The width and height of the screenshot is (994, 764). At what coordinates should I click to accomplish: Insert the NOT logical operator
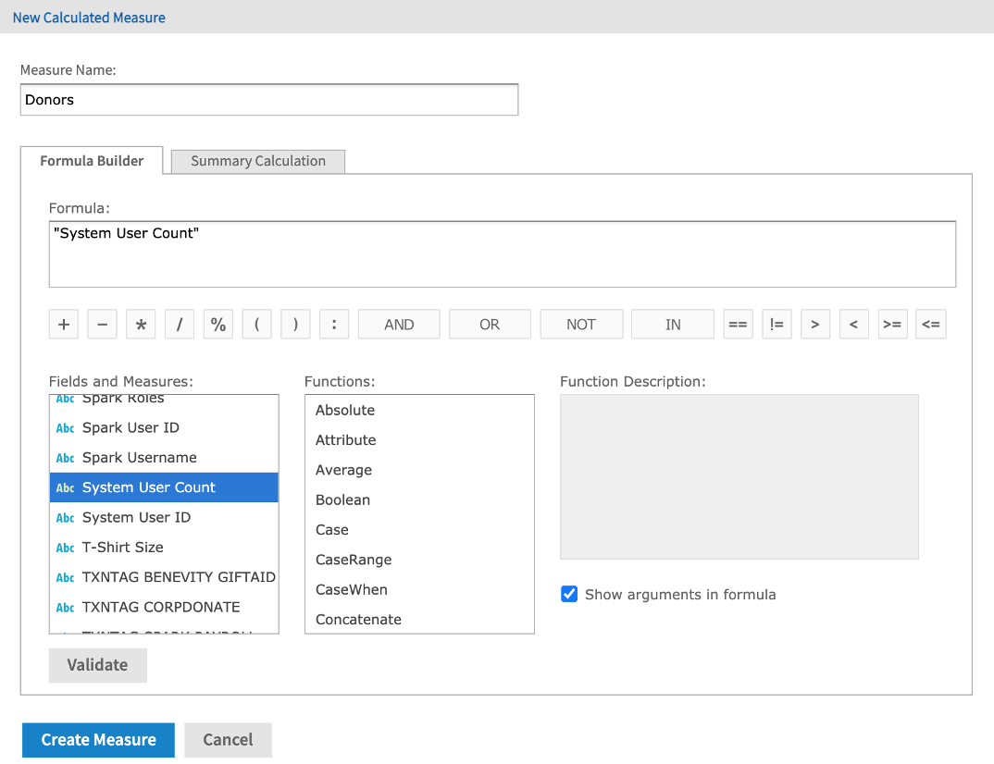[x=581, y=325]
